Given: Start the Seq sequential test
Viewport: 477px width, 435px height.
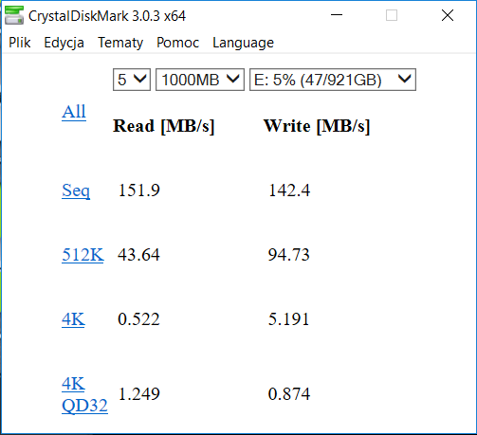Looking at the screenshot, I should pos(76,190).
